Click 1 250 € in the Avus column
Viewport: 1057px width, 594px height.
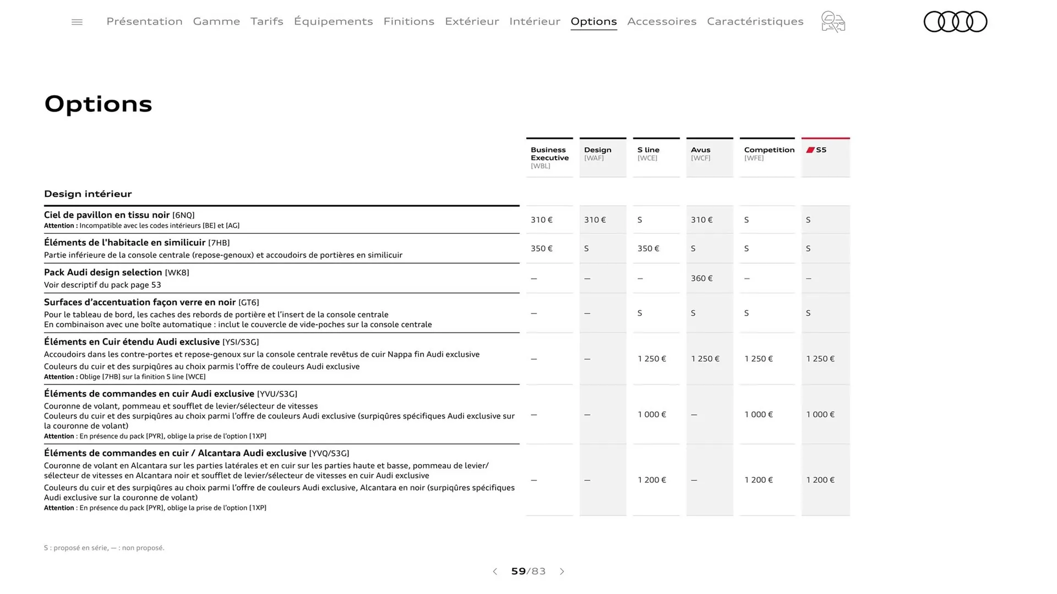pos(705,359)
